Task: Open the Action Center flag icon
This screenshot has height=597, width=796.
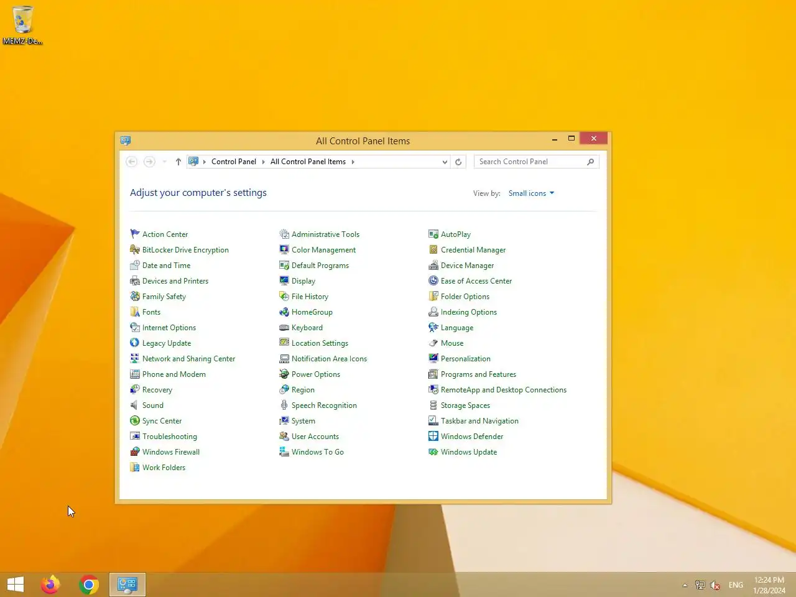Action: click(x=135, y=234)
